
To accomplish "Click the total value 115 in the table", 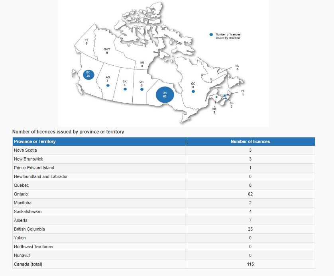I will [x=250, y=264].
